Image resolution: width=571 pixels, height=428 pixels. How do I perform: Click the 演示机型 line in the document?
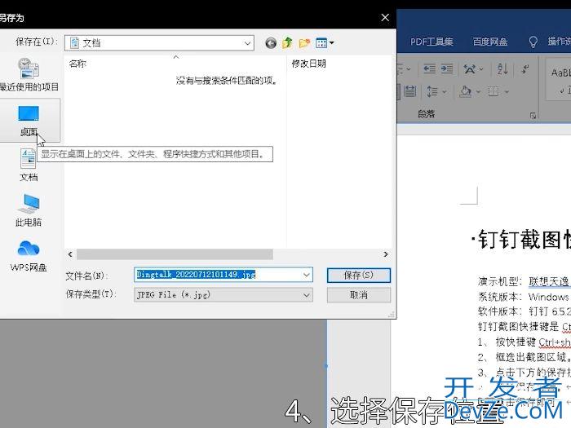coord(524,281)
